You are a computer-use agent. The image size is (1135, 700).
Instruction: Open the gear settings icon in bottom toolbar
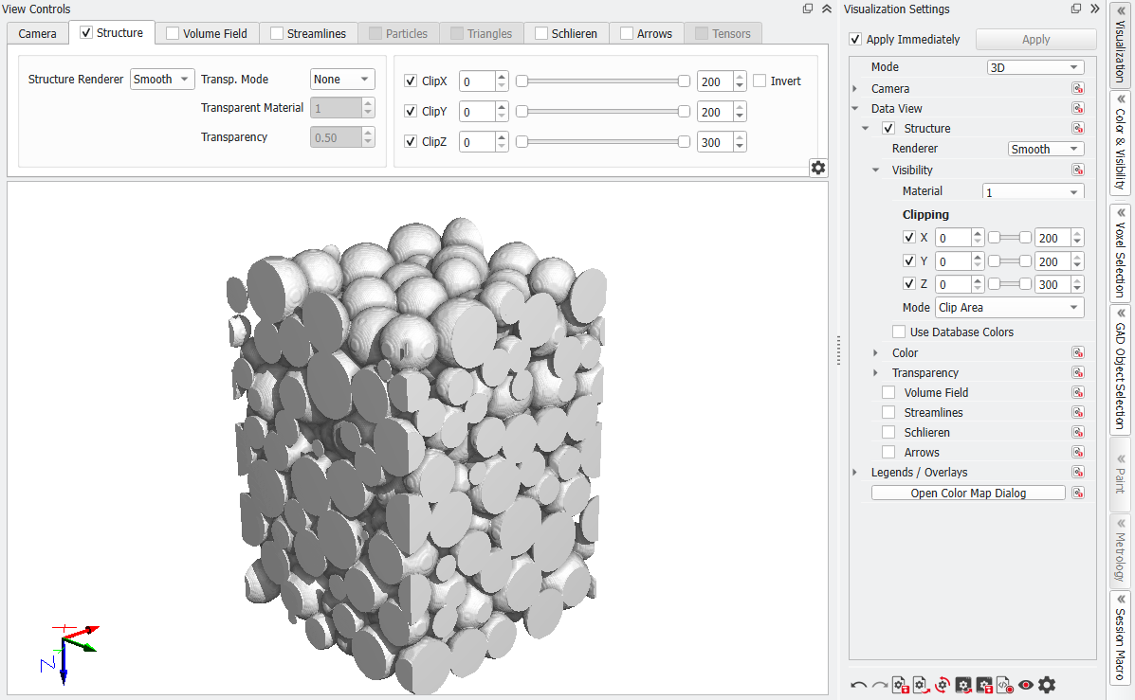tap(1047, 685)
